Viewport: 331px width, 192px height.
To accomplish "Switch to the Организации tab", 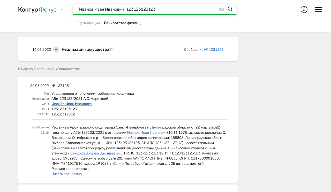I will (89, 23).
